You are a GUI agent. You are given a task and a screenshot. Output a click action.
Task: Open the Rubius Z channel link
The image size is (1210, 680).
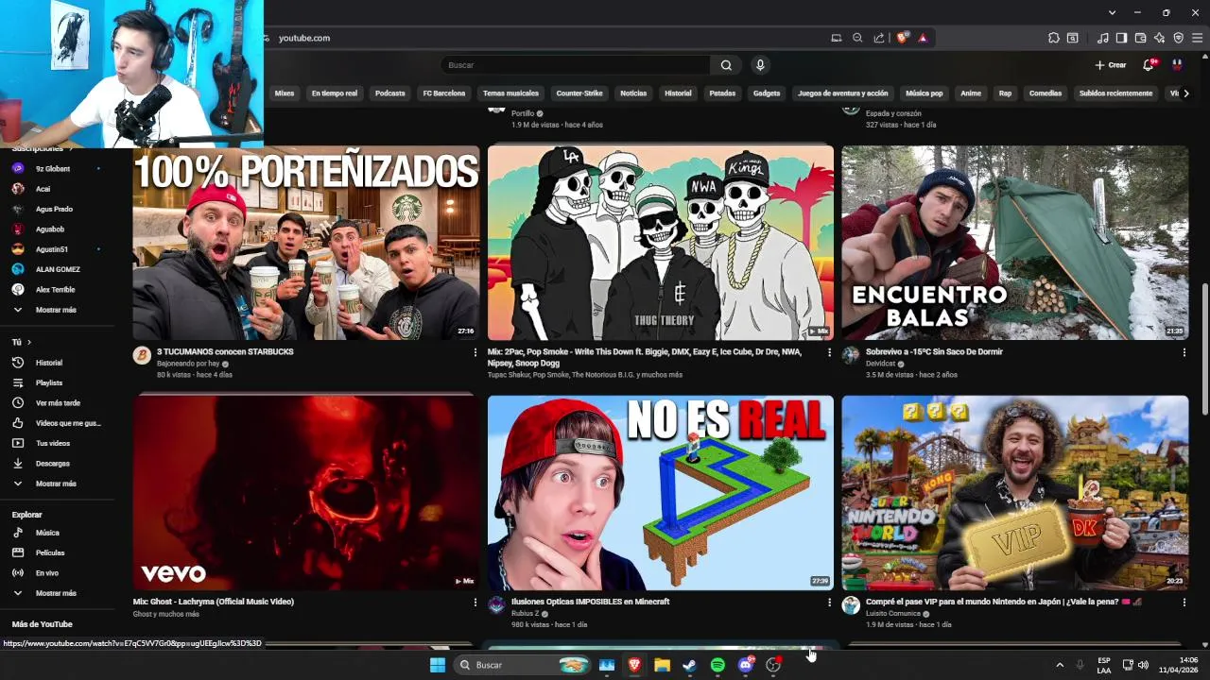point(525,614)
